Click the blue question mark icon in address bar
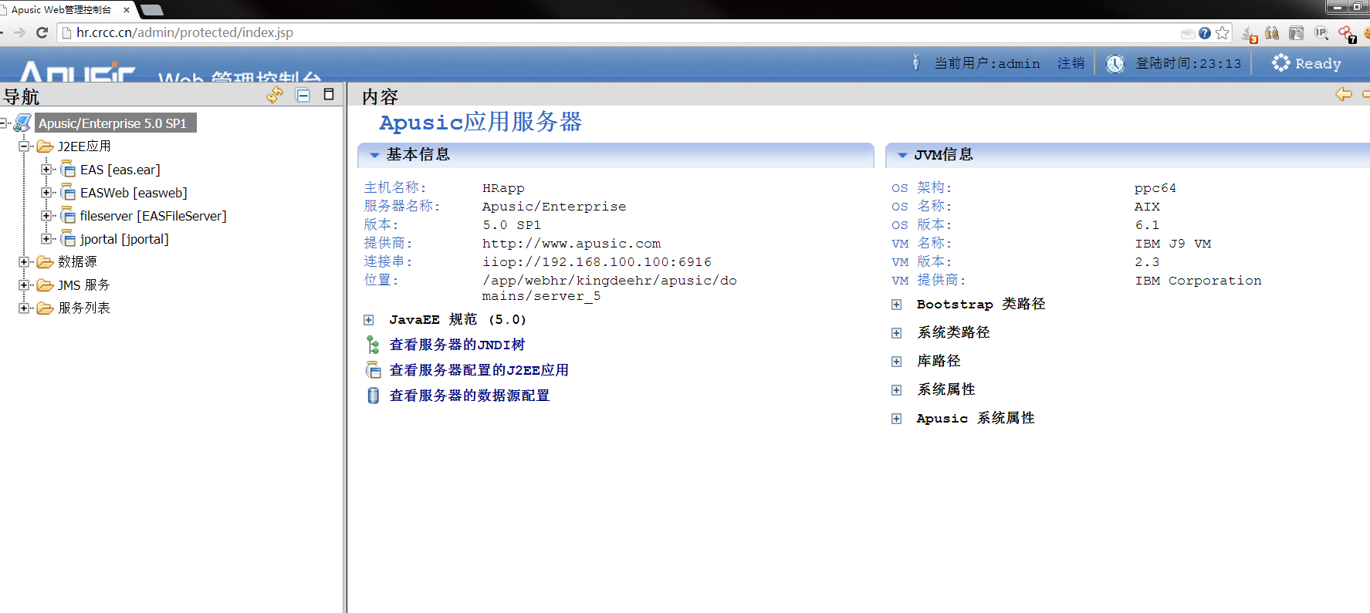1370x613 pixels. pos(1205,33)
